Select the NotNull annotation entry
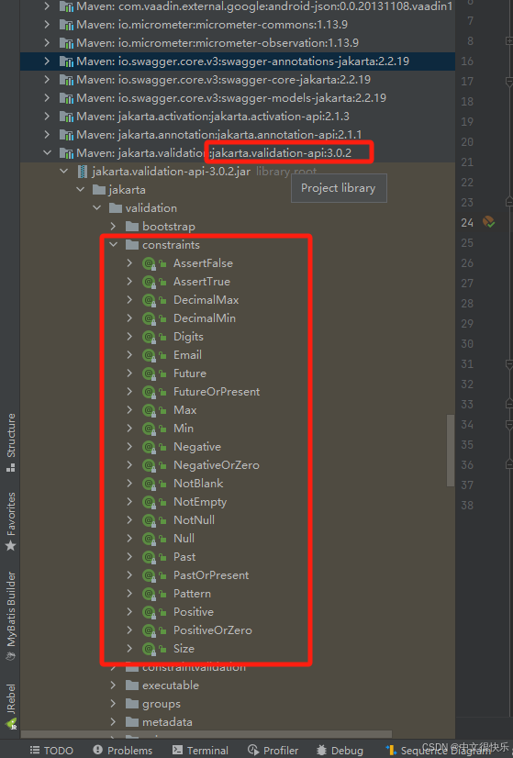This screenshot has width=513, height=758. pyautogui.click(x=194, y=520)
